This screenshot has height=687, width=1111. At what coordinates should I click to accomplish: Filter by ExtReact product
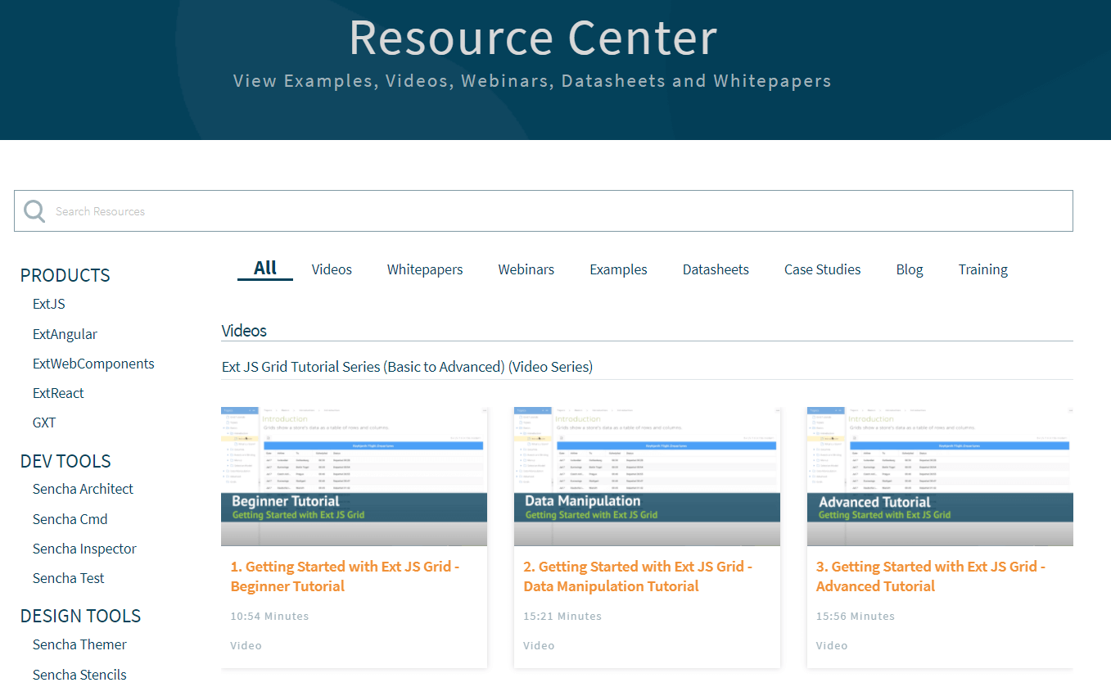point(58,393)
